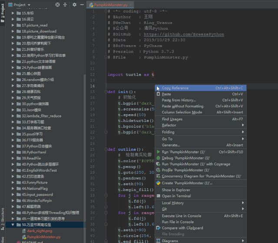This screenshot has width=278, height=243.
Task: Hide the Project panel with minus icon
Action: point(82,5)
